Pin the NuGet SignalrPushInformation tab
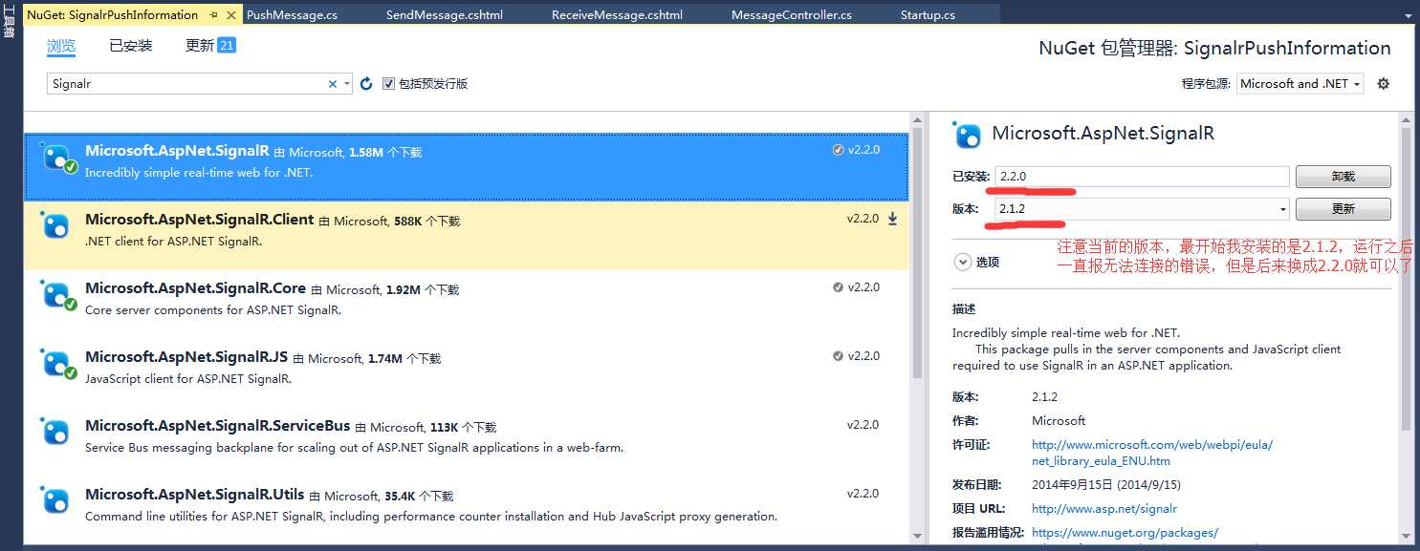Viewport: 1420px width, 551px height. pyautogui.click(x=213, y=15)
